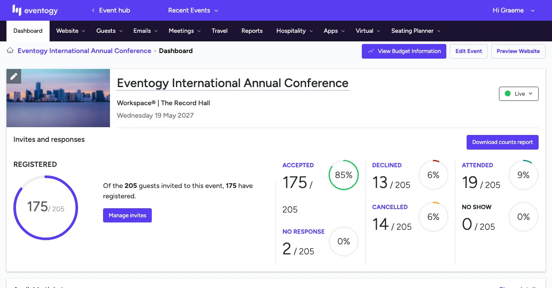This screenshot has width=552, height=288.
Task: Click the REGISTERED heading
Action: [x=35, y=164]
